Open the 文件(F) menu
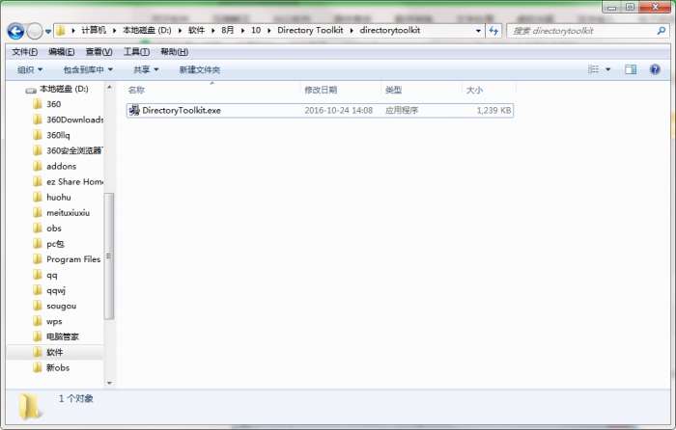 24,52
